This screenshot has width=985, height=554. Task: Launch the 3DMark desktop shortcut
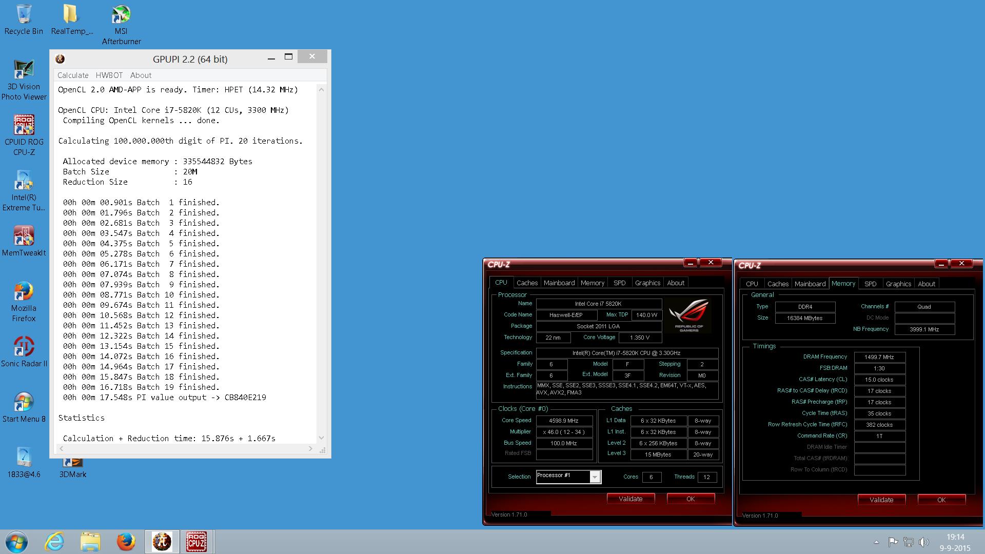coord(72,468)
